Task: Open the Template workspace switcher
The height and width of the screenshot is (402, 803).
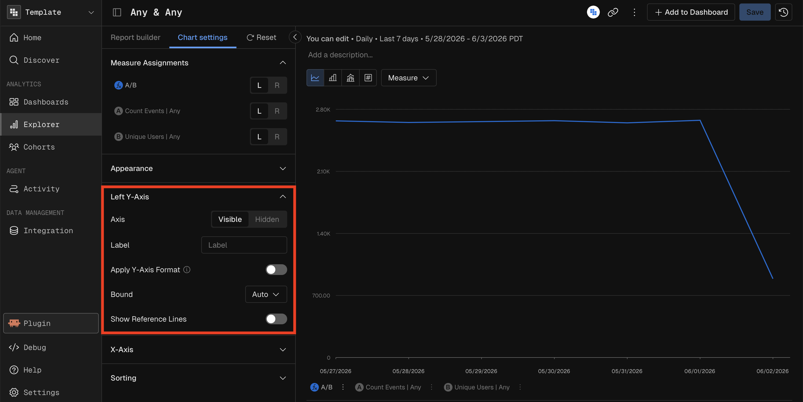Action: point(51,12)
